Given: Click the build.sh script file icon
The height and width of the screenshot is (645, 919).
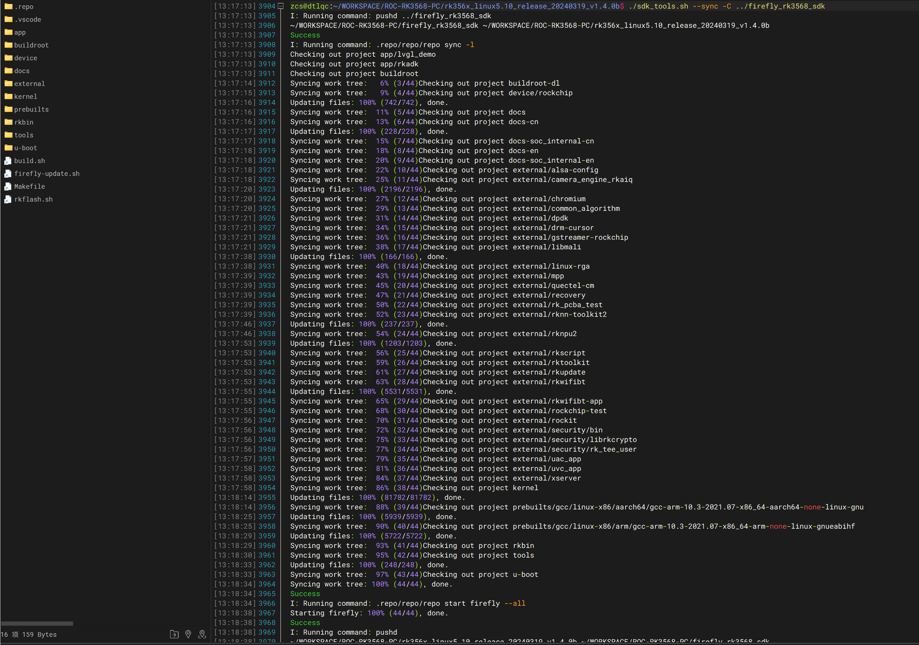Looking at the screenshot, I should [8, 161].
